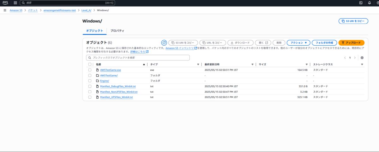This screenshot has width=379, height=152.
Task: Open Manifest_UFSFiles_Win64.txt link
Action: tap(117, 97)
